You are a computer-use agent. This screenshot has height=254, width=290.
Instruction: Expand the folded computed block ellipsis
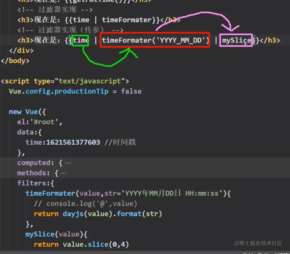68,163
